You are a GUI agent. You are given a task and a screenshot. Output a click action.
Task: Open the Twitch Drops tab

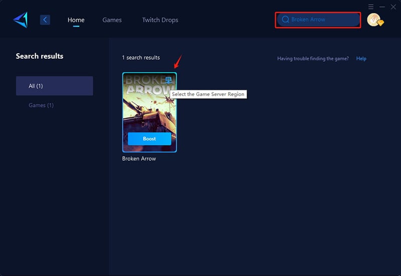pos(160,20)
